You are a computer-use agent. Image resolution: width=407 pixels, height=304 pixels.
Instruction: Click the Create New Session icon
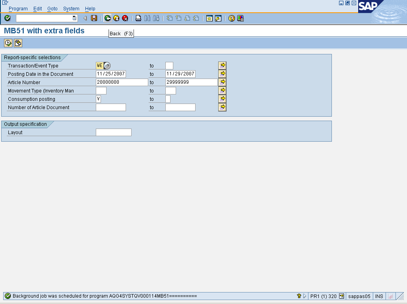pos(209,18)
